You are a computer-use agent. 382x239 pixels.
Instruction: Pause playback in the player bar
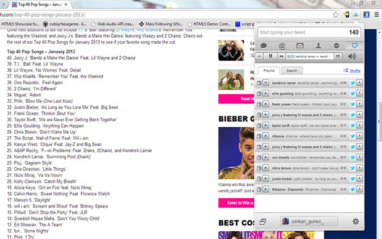pos(270,56)
